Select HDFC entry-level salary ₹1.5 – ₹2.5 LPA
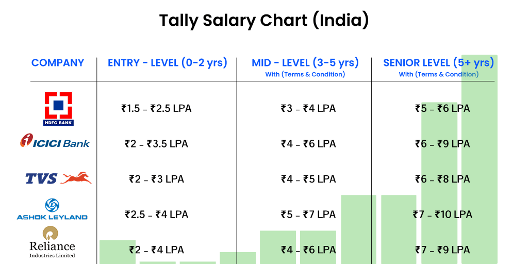 click(157, 108)
